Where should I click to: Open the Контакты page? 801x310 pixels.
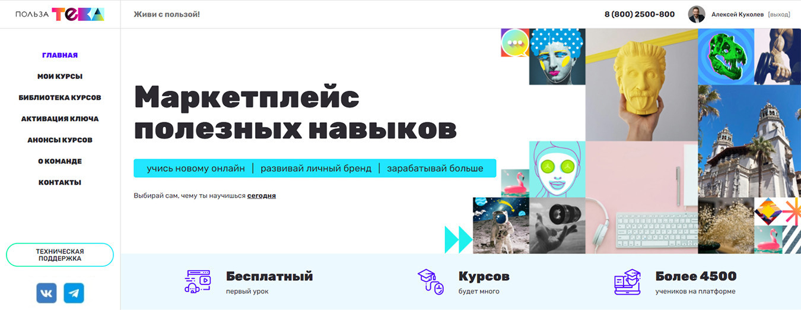(x=60, y=182)
